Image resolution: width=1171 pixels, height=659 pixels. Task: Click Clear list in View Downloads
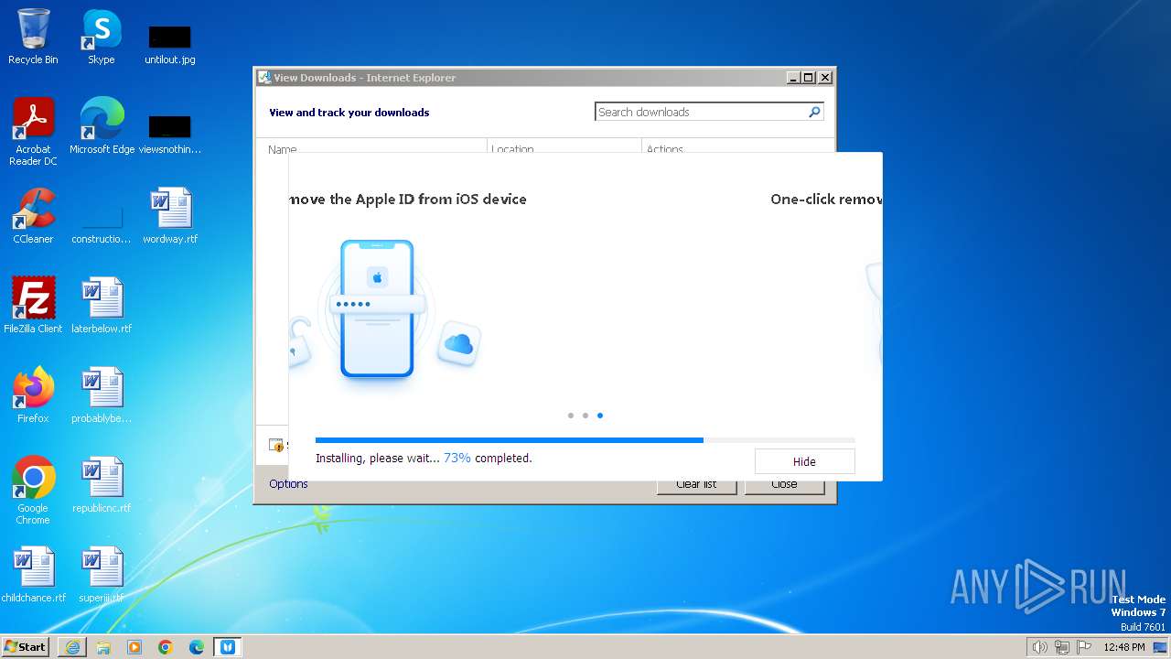[696, 485]
